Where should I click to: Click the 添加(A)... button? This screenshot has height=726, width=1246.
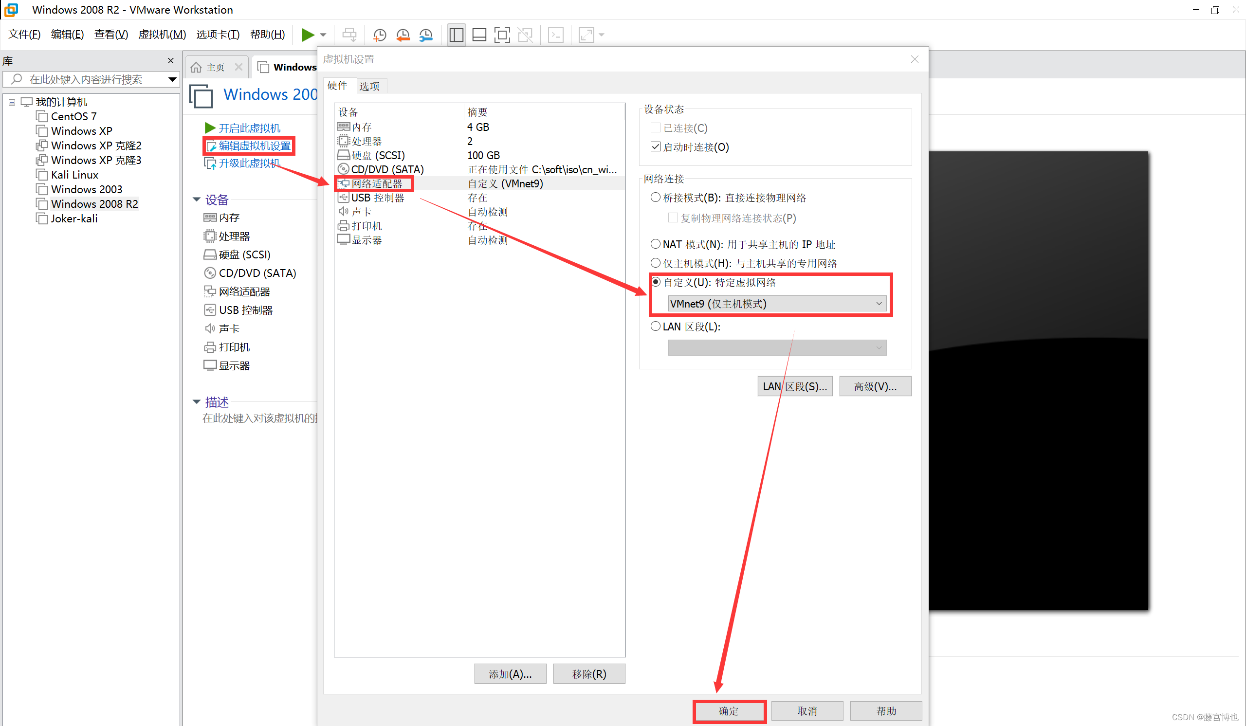510,674
